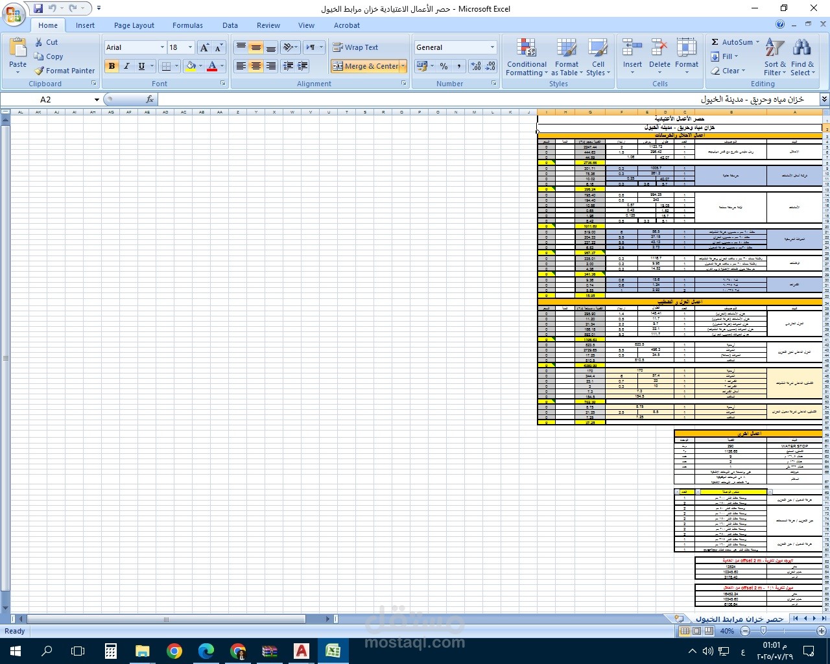Expand the Name Box dropdown arrow

[x=97, y=99]
